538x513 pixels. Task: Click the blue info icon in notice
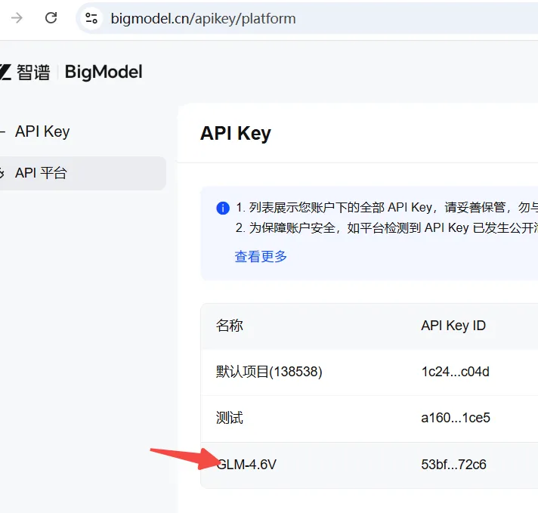click(223, 208)
